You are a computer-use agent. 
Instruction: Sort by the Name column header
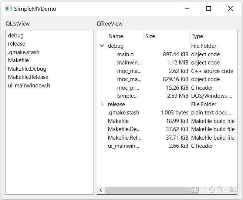(x=120, y=36)
